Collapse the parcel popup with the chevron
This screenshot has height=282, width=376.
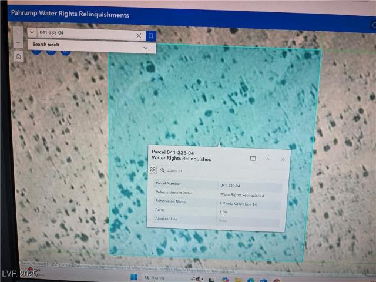point(268,159)
